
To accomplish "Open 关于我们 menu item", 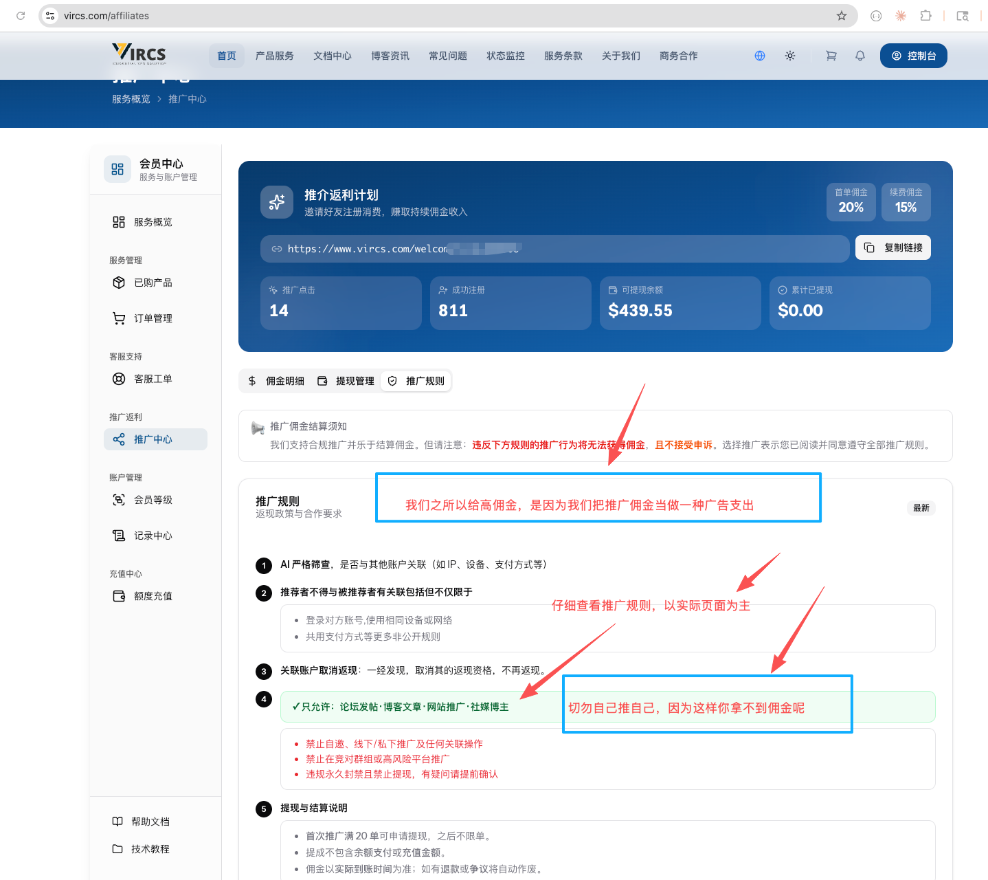I will coord(621,56).
